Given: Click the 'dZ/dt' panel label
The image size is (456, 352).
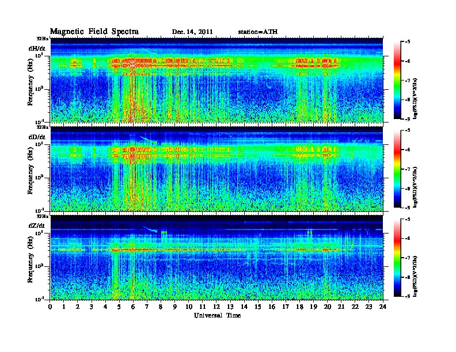Looking at the screenshot, I should tap(37, 225).
